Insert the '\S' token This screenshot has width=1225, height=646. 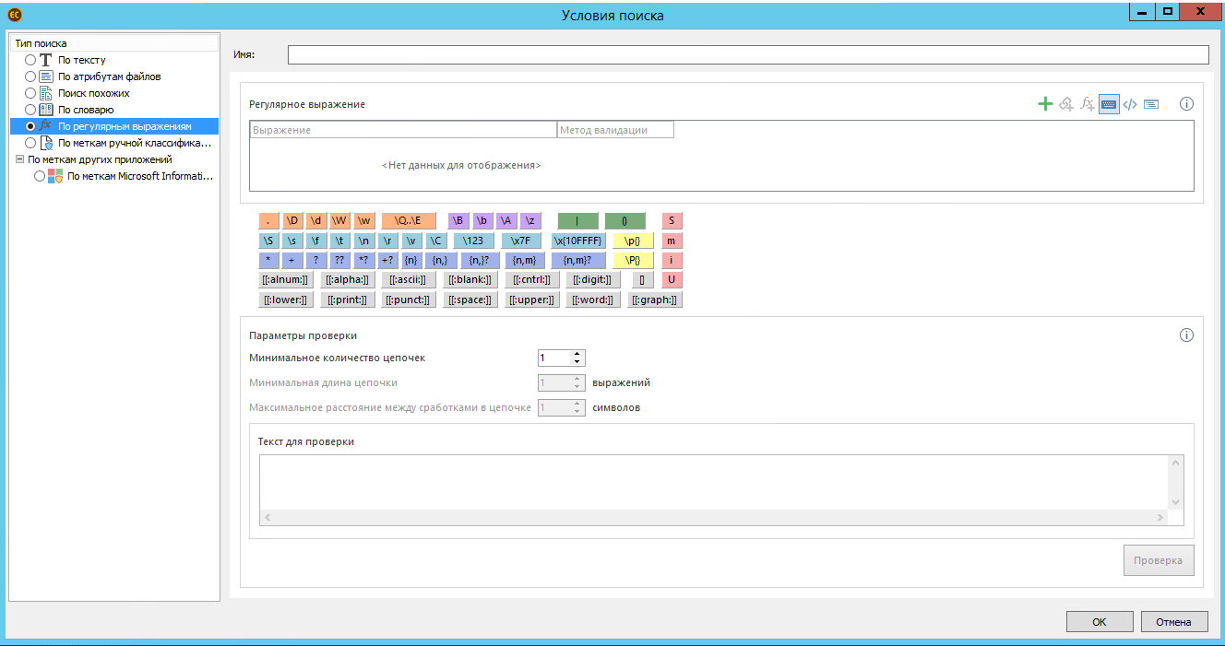268,241
